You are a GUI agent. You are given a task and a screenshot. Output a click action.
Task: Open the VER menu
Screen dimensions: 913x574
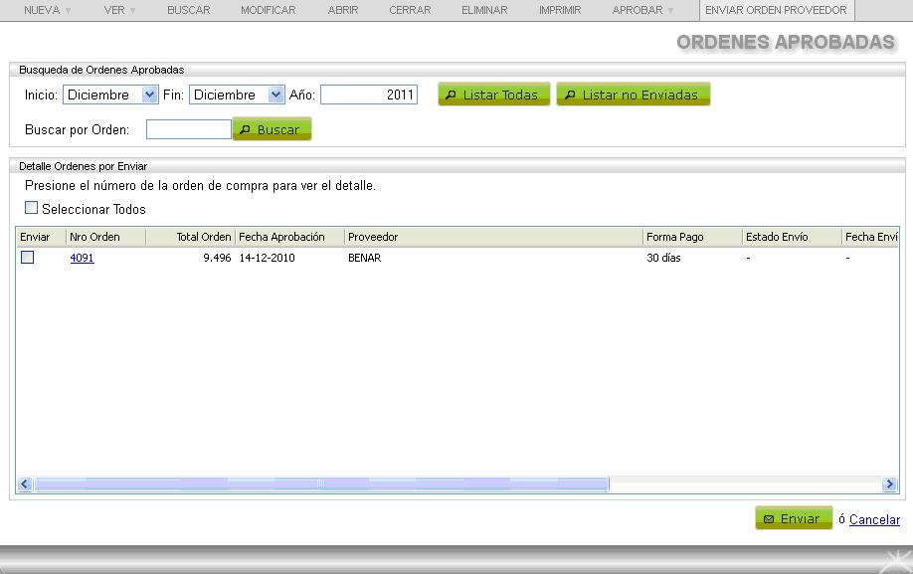113,10
